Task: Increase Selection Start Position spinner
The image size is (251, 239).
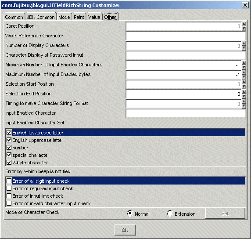Action: pyautogui.click(x=244, y=82)
